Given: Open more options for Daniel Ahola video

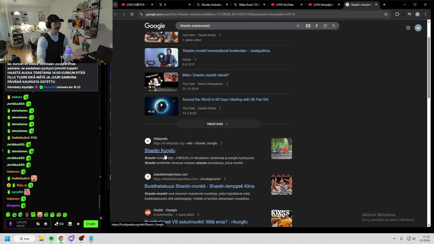Looking at the screenshot, I should tap(220, 35).
